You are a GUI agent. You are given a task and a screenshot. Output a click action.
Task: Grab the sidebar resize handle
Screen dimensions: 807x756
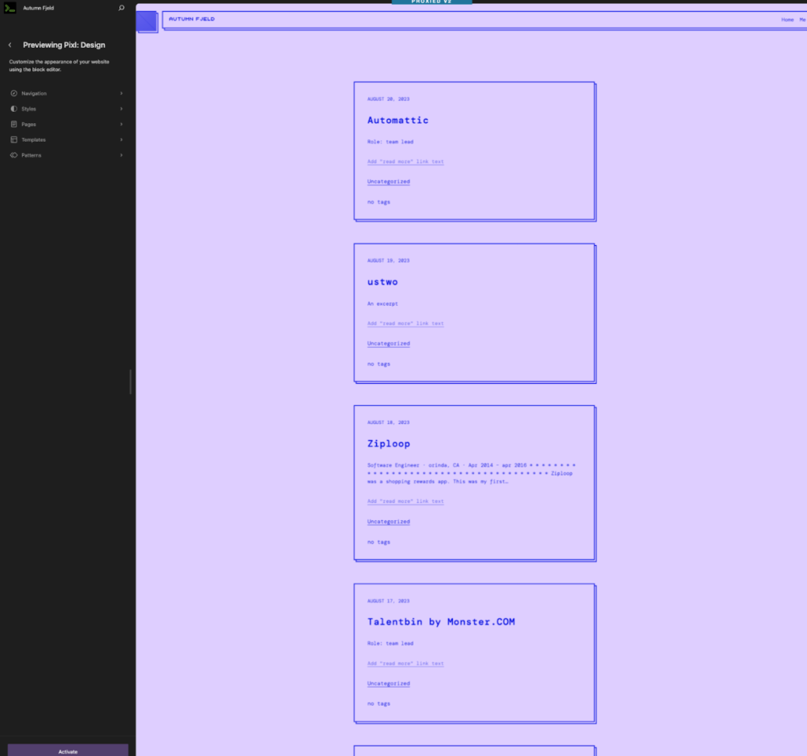click(x=130, y=382)
